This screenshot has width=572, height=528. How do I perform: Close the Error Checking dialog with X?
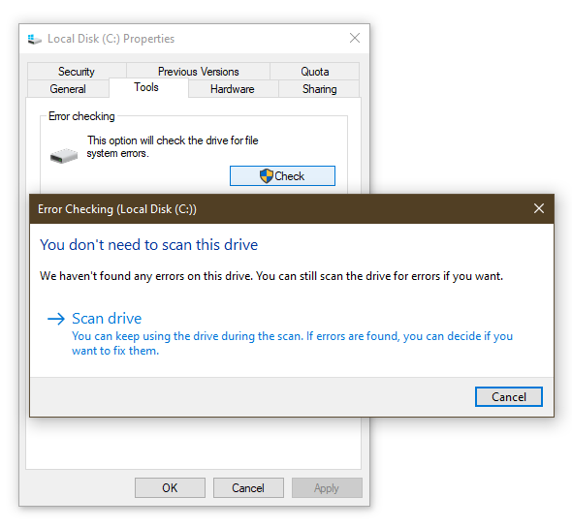pyautogui.click(x=539, y=208)
